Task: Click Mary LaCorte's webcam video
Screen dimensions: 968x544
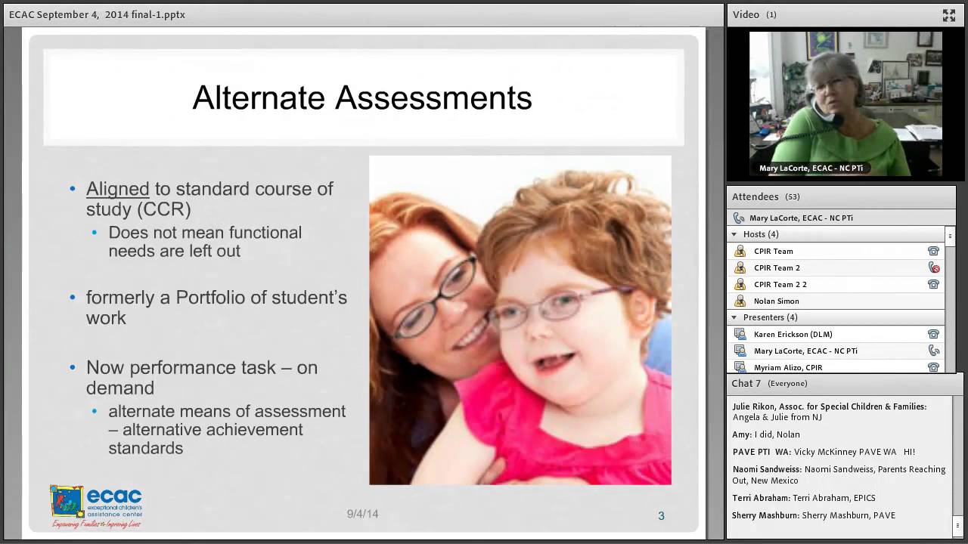Action: click(x=845, y=104)
